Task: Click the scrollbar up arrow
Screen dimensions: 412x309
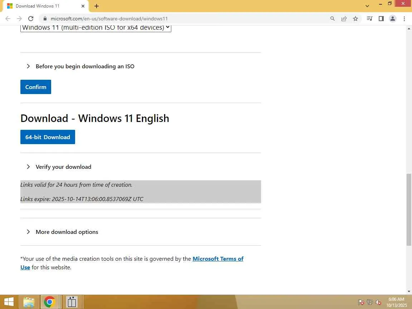Action: (x=409, y=28)
